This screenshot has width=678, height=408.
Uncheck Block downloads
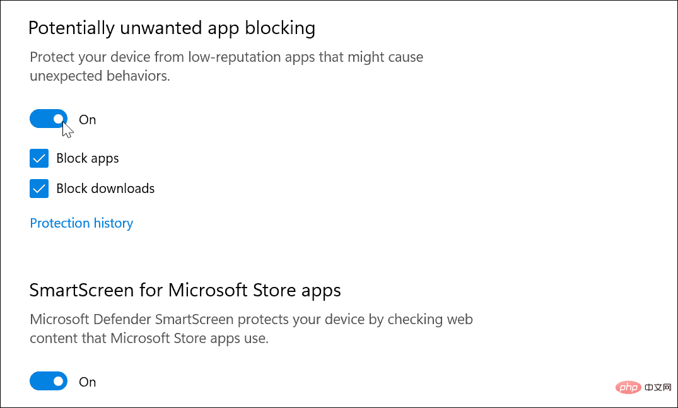(x=38, y=188)
